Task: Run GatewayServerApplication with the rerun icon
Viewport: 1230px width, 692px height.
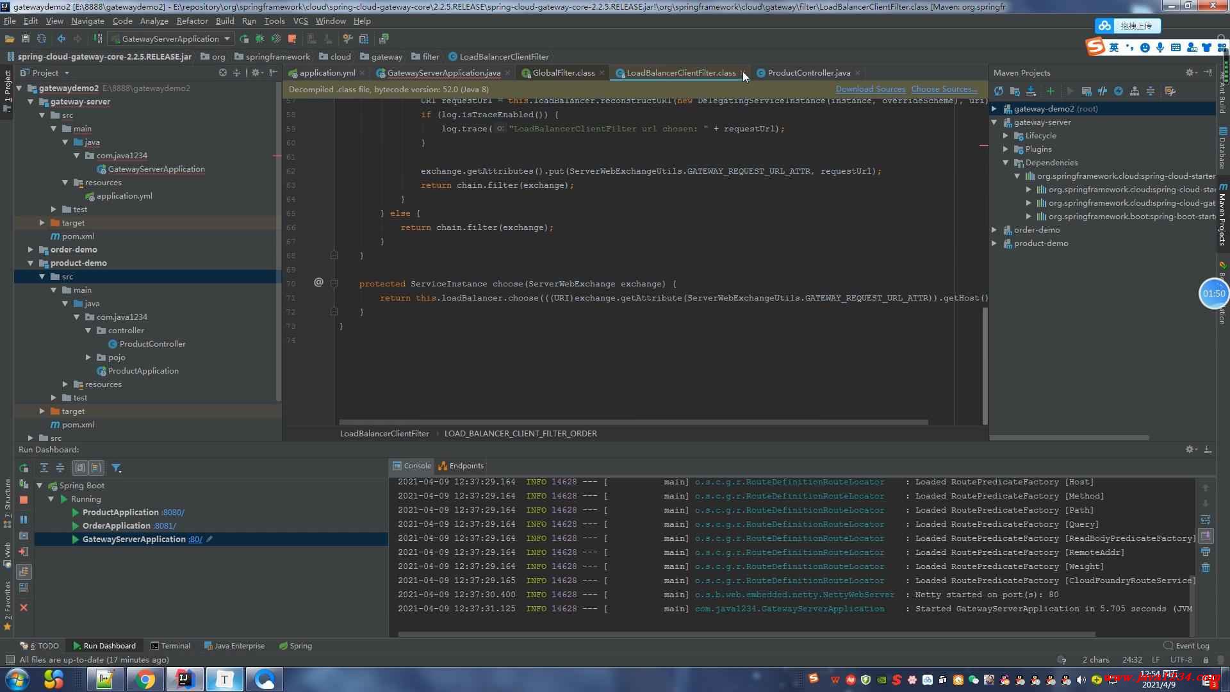Action: pos(244,39)
